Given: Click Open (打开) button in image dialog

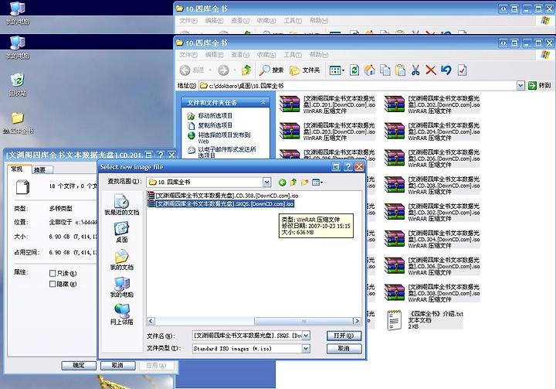Looking at the screenshot, I should point(344,336).
